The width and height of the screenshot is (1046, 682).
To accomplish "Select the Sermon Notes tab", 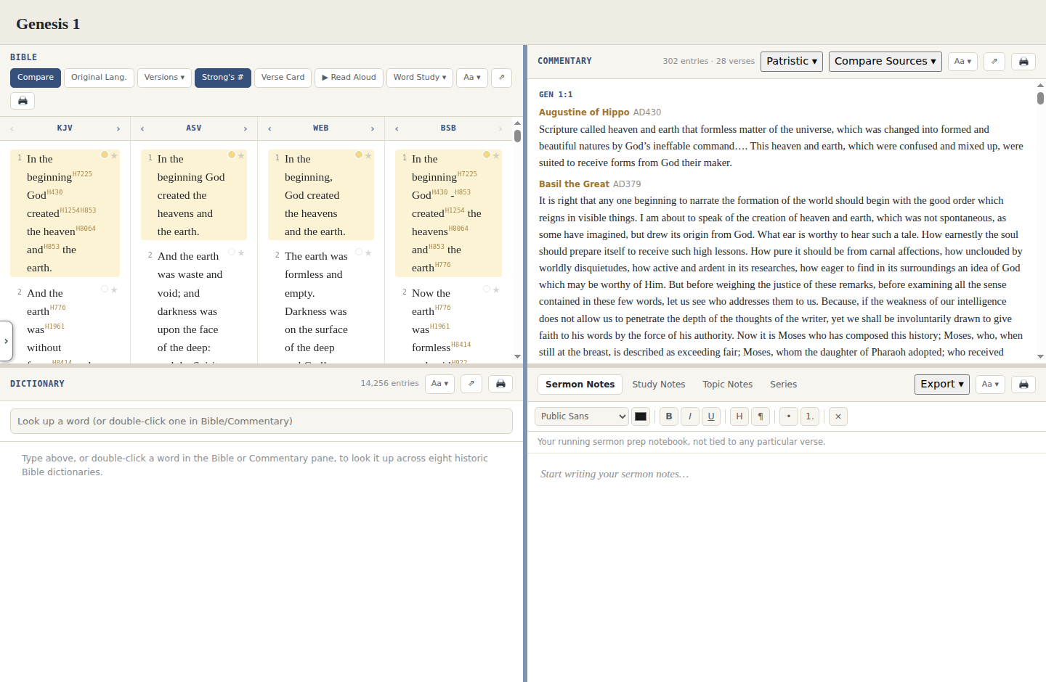I will [x=580, y=385].
